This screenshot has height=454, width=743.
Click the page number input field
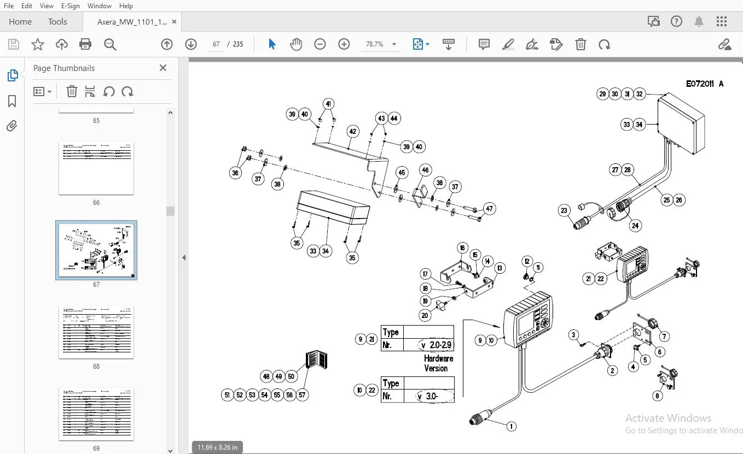click(x=217, y=44)
